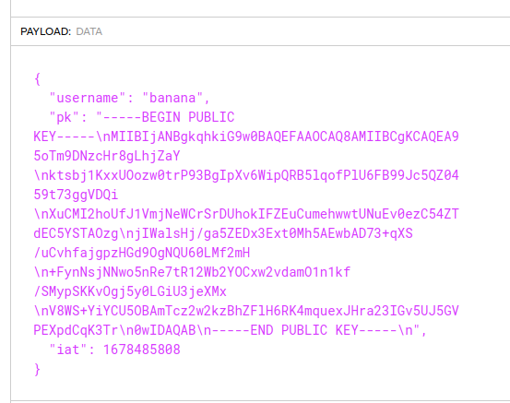Click the "iat" key in the JSON
510x403 pixels.
[x=68, y=350]
